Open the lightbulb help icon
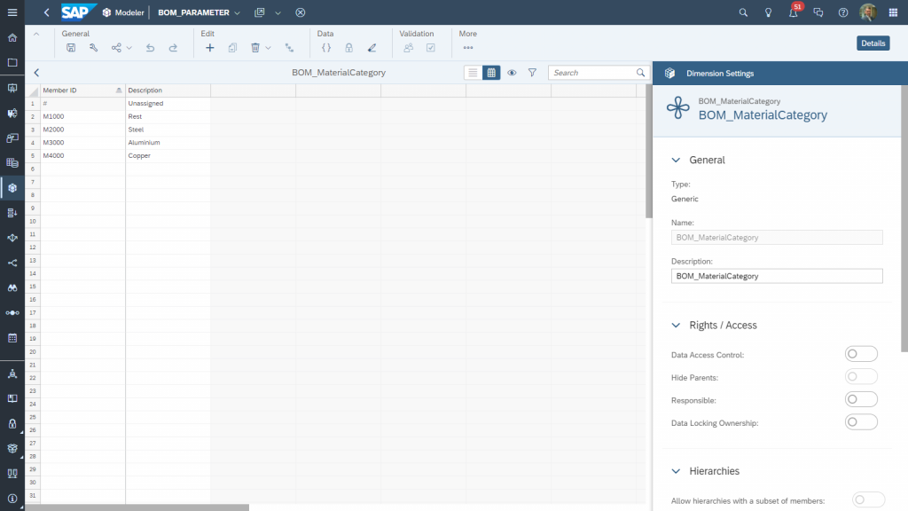 768,12
